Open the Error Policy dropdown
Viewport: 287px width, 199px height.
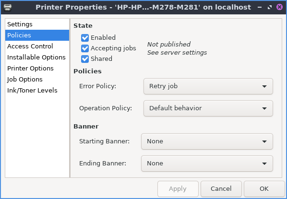(208, 86)
